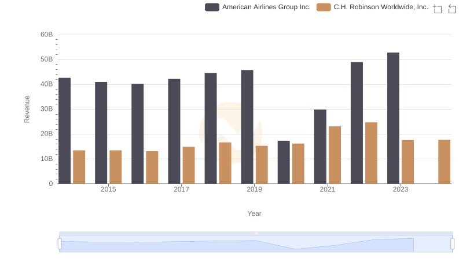Select C.H. Robinson bar for 2018
Viewport: 463px width, 266px height.
(225, 163)
